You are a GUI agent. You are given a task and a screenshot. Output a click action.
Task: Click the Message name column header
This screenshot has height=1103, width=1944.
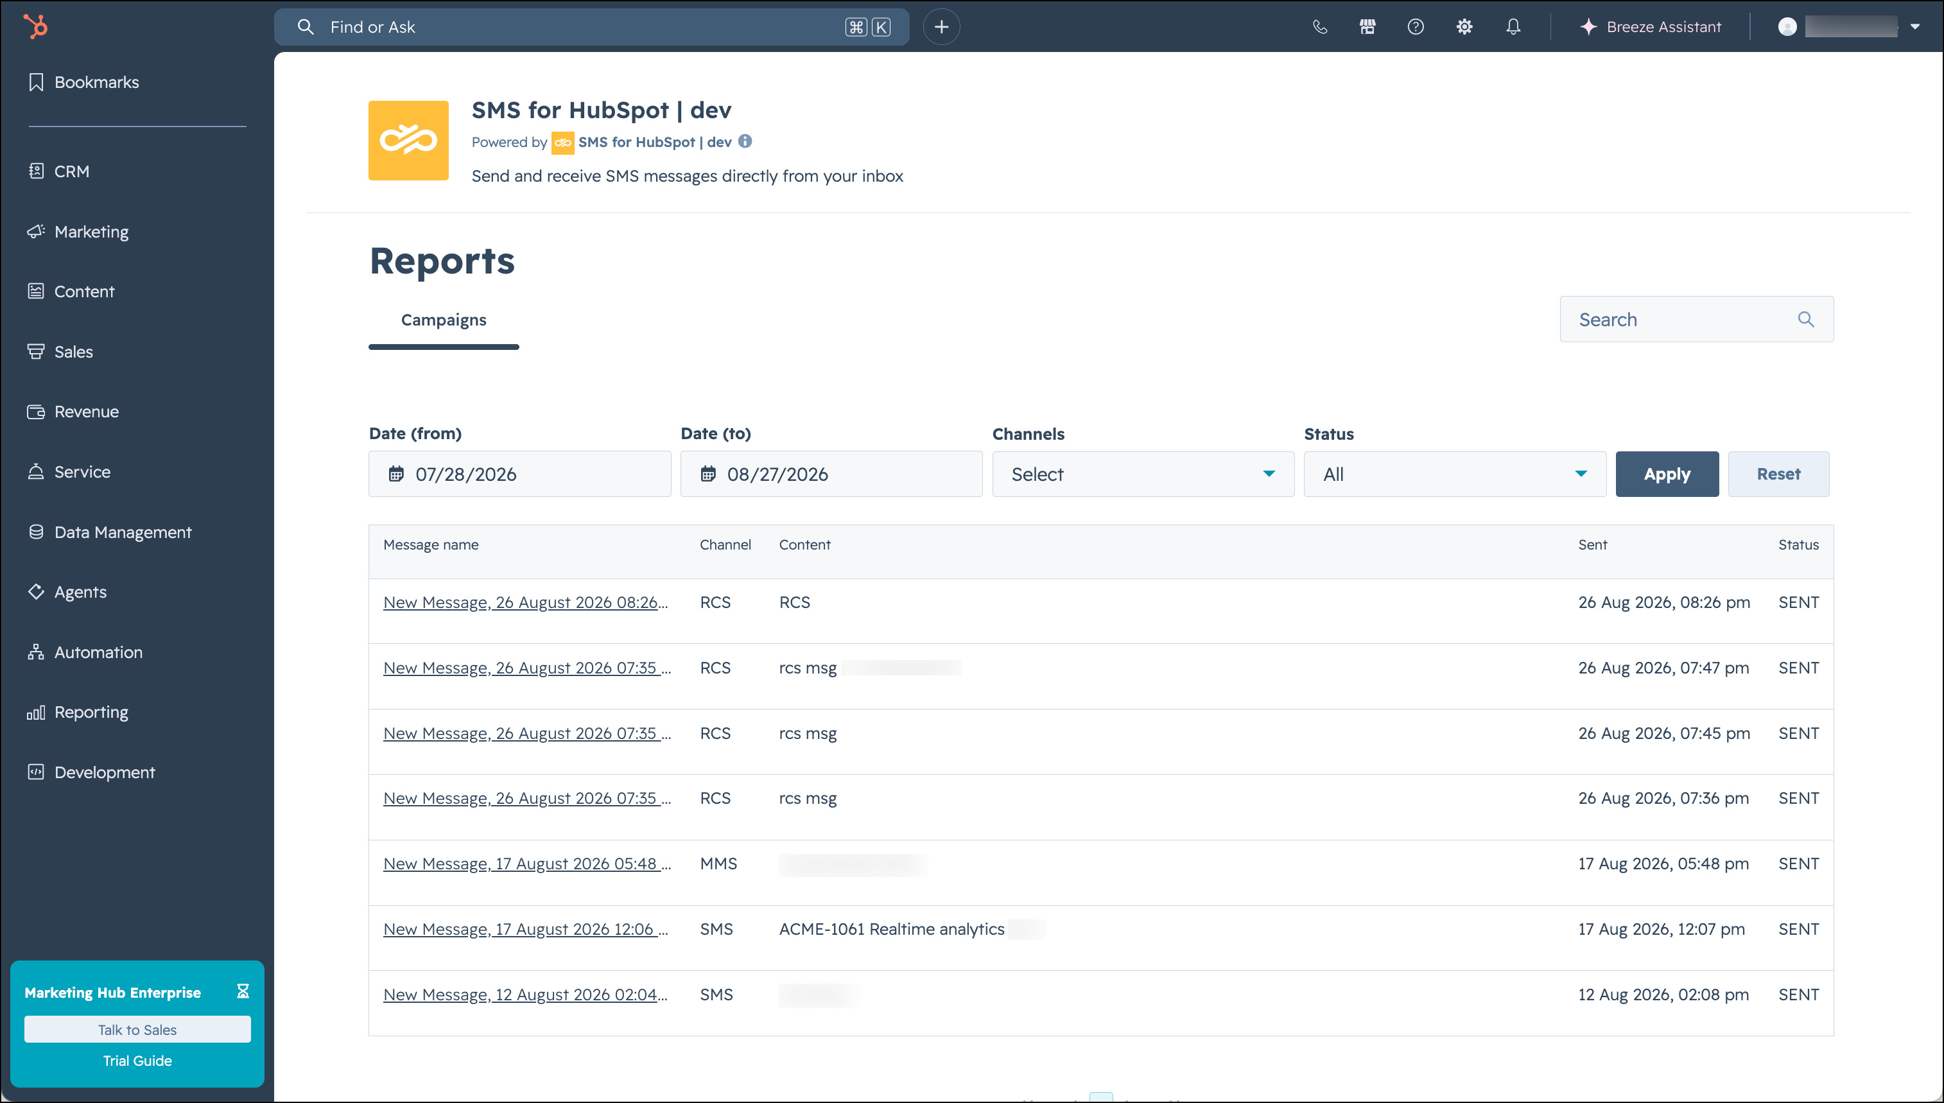(x=431, y=544)
